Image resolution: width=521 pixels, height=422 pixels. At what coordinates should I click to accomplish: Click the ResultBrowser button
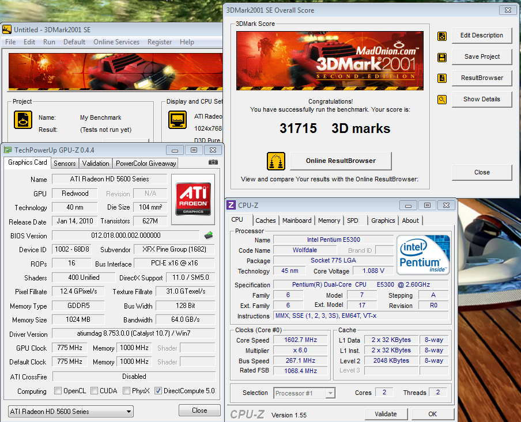tap(481, 78)
